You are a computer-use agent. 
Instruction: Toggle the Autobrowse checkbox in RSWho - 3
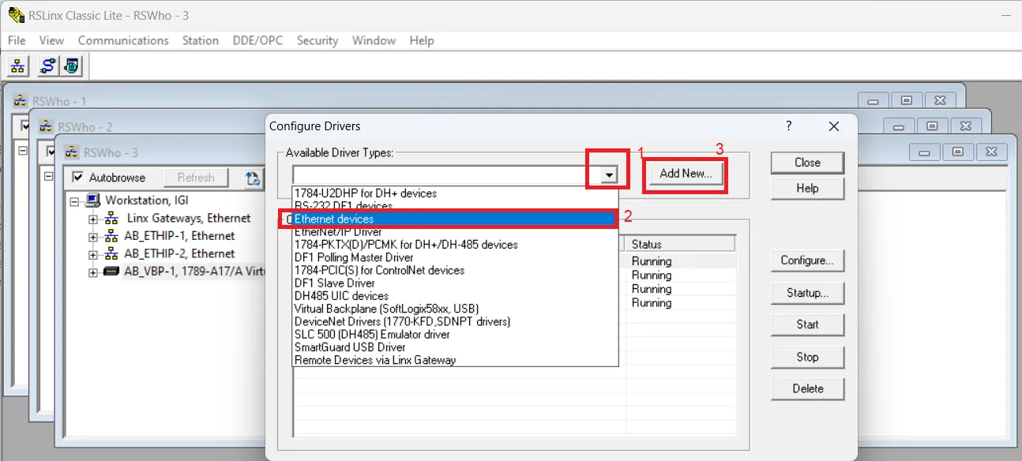[x=77, y=178]
